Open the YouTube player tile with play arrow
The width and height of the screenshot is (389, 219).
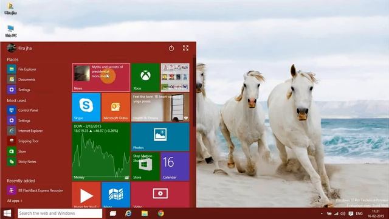[86, 195]
